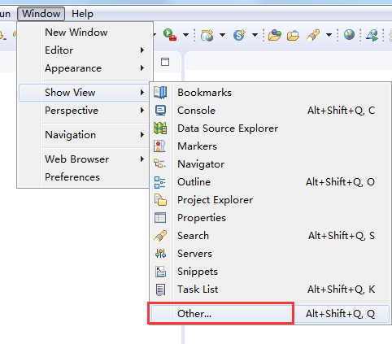Show the Search view
Image resolution: width=392 pixels, height=344 pixels.
click(x=270, y=236)
